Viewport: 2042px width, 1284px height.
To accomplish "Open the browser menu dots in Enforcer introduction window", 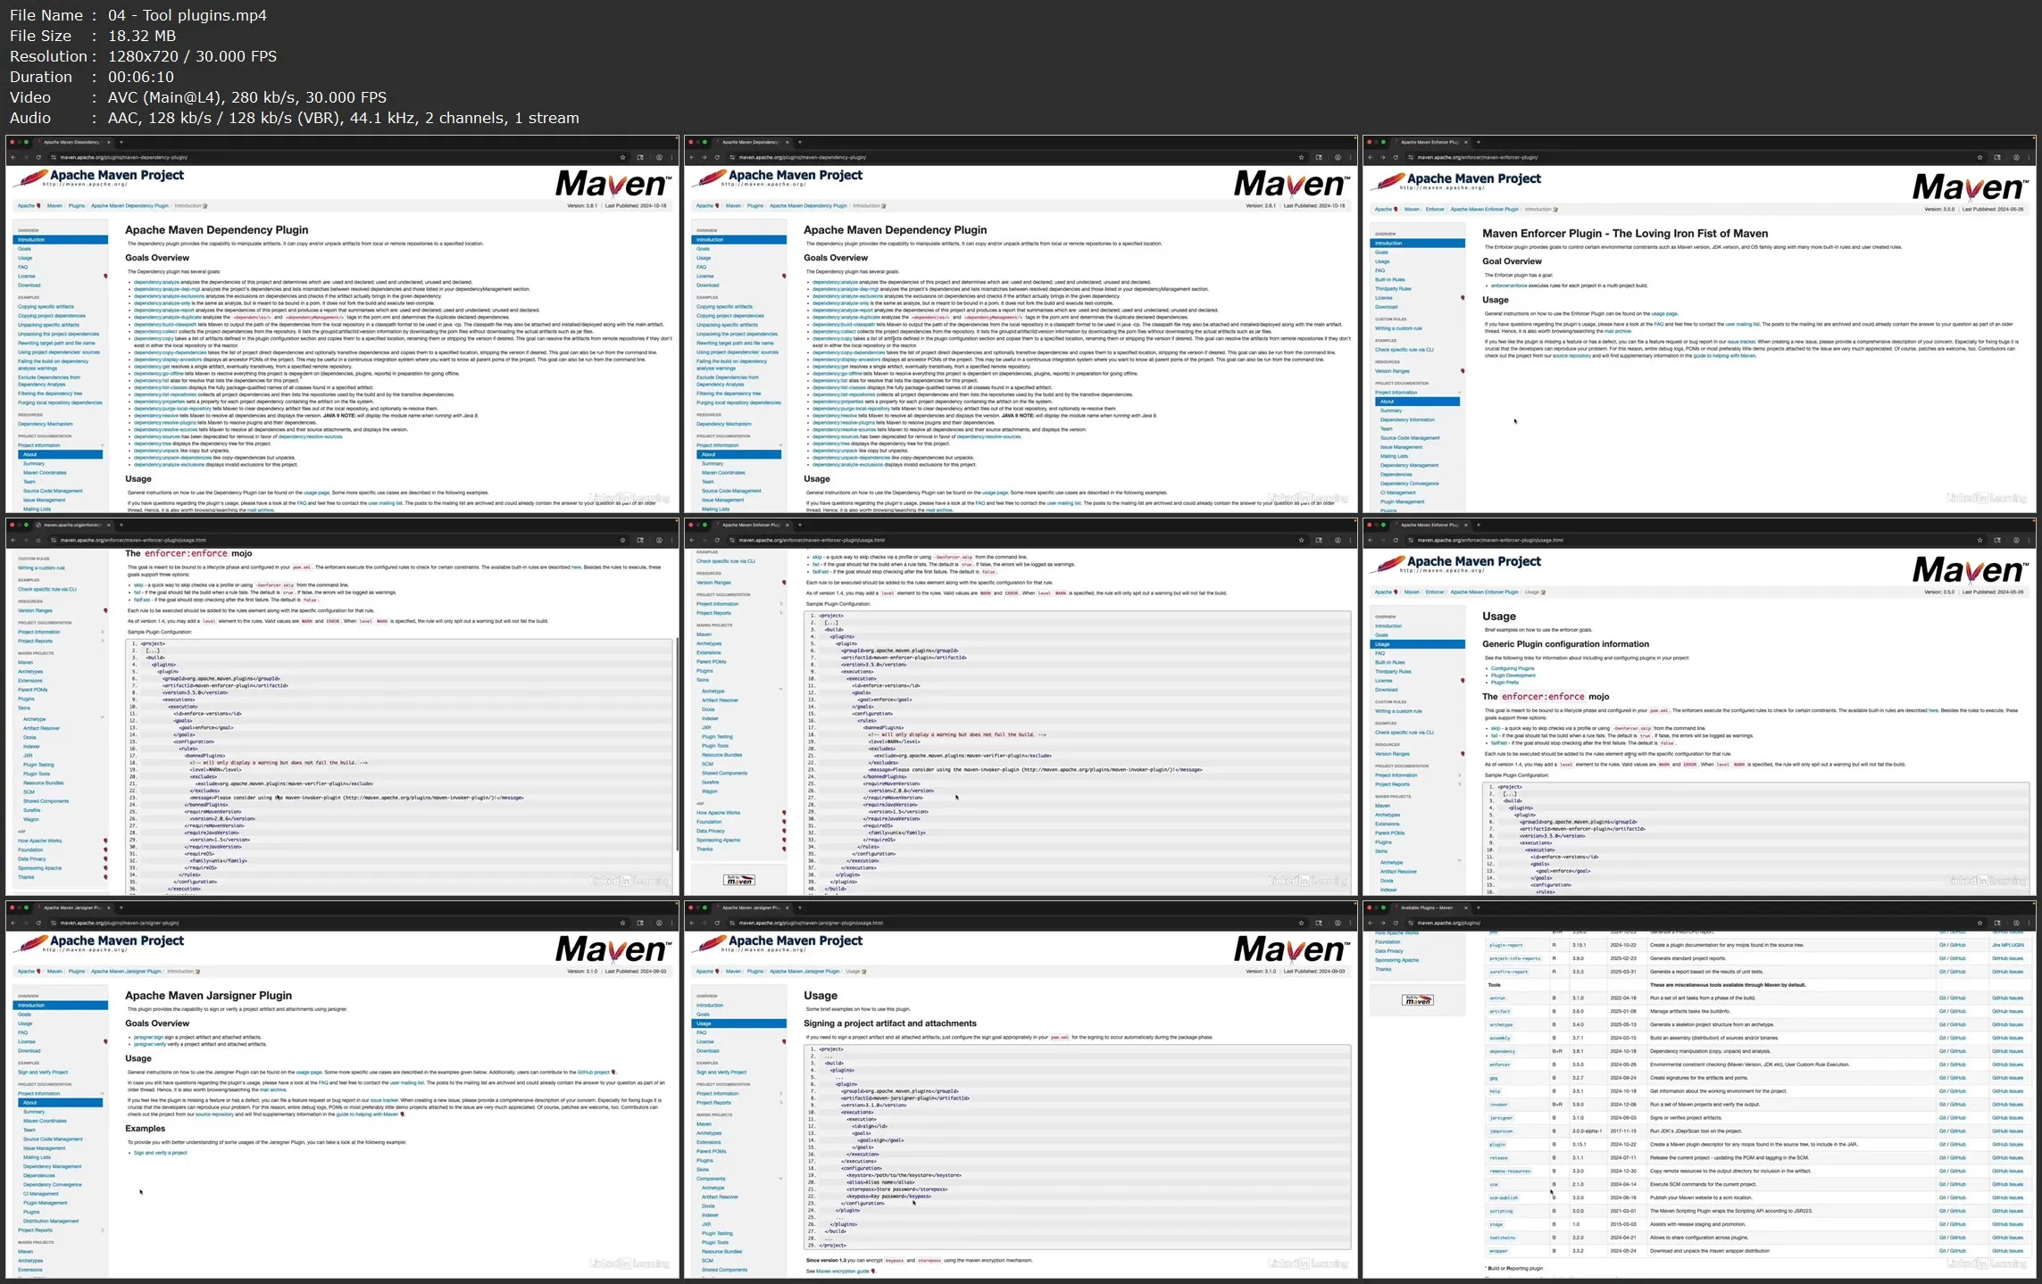I will (2029, 157).
